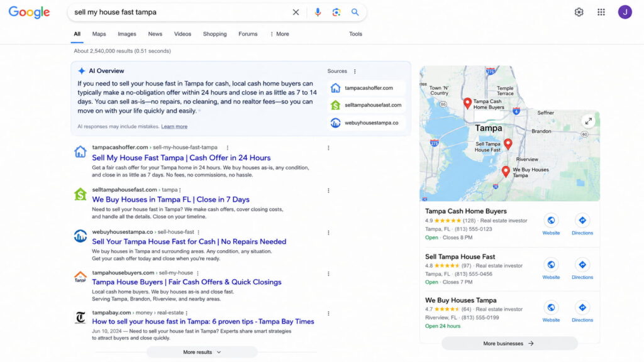Open AI Overview sources options menu
This screenshot has width=644, height=362.
355,72
